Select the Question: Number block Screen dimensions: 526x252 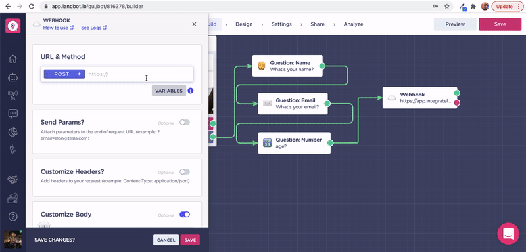pos(294,143)
